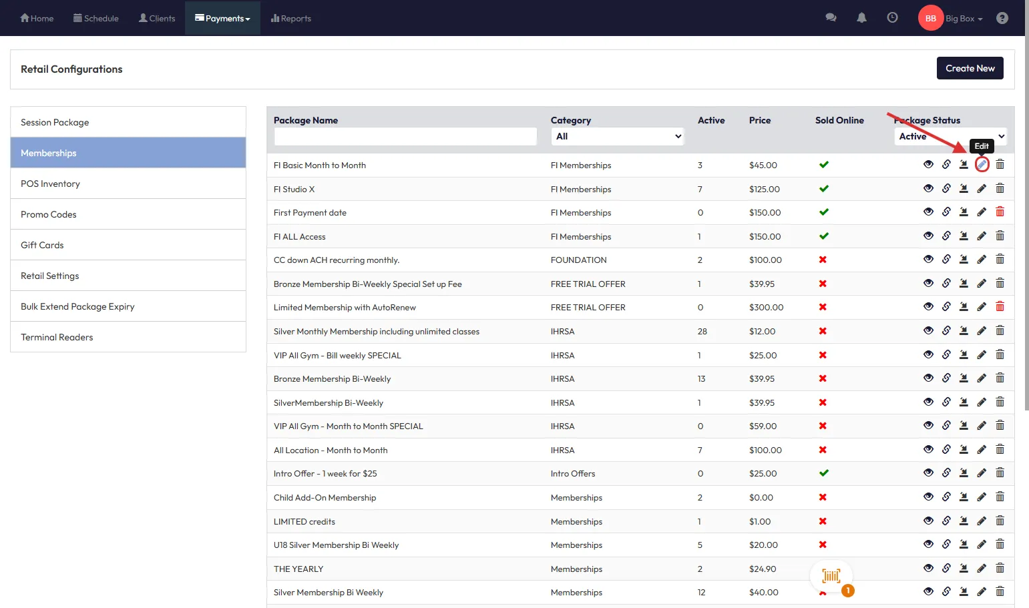Open the Category filter dropdown
Viewport: 1029px width, 608px height.
tap(618, 136)
